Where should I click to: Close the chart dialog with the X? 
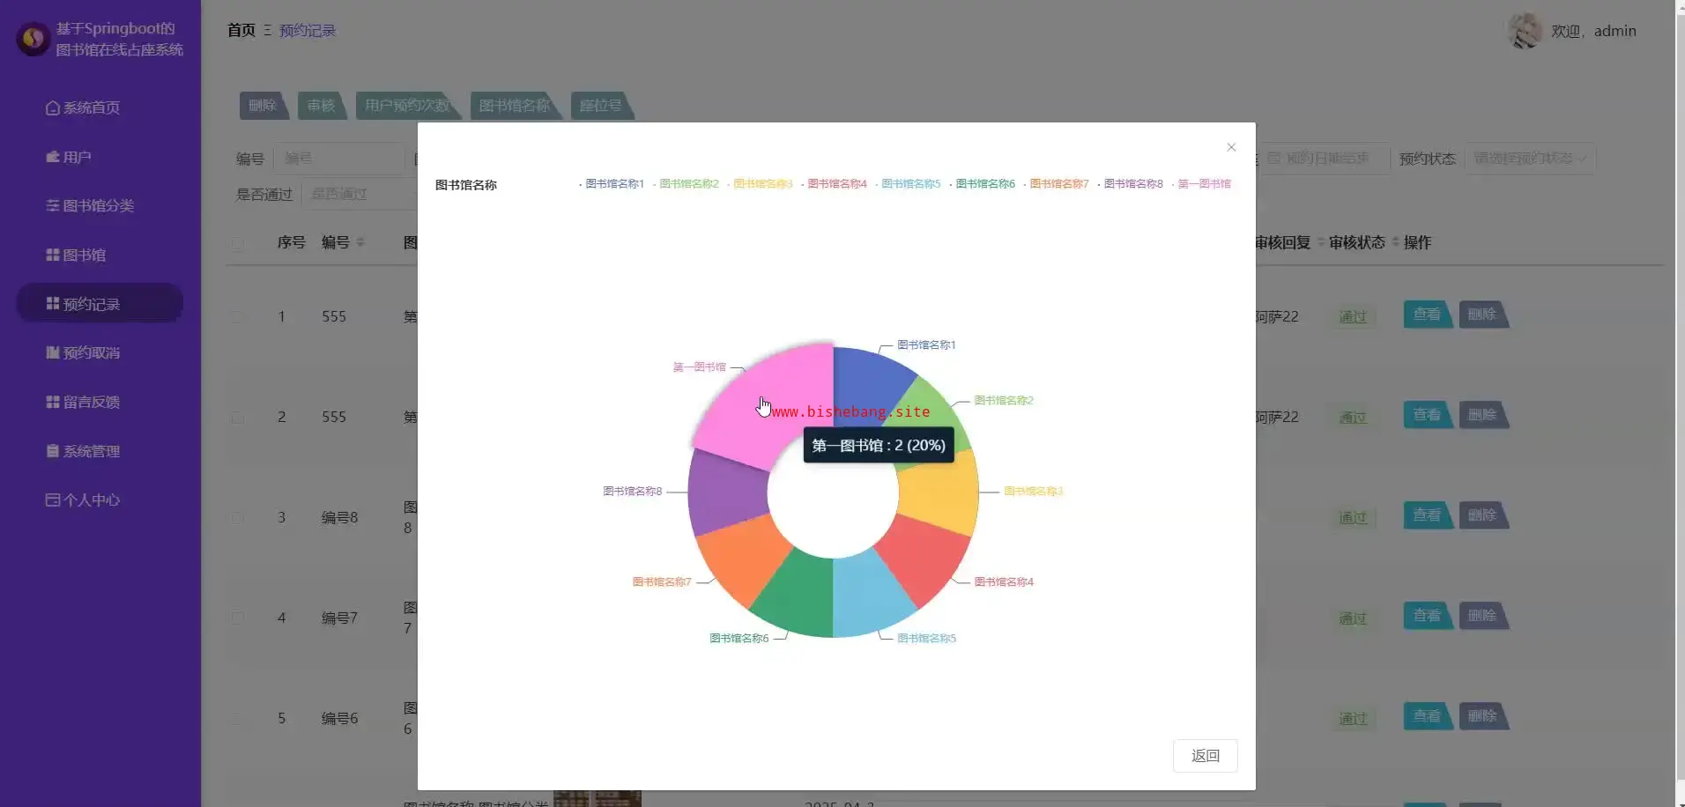pos(1231,147)
